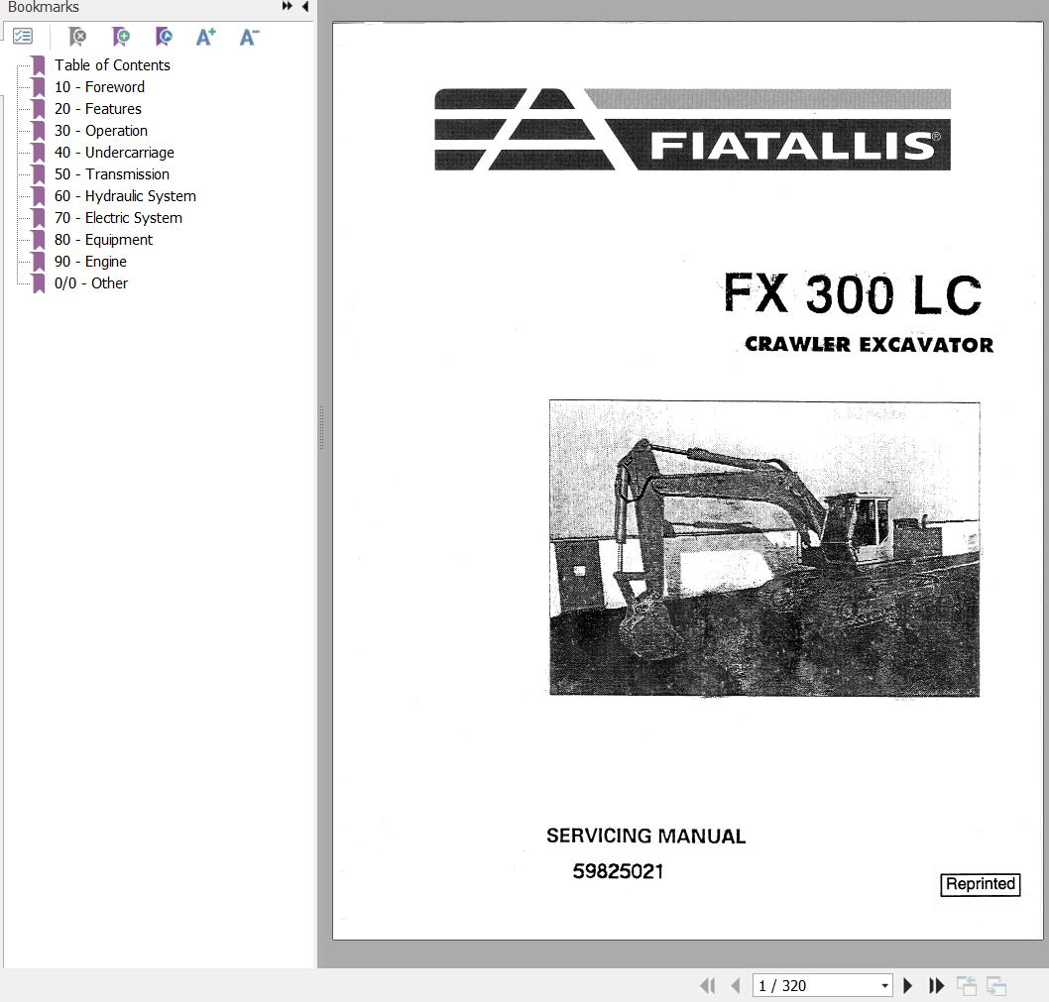Open the '70 - Electric System' section
This screenshot has width=1049, height=1002.
[118, 217]
